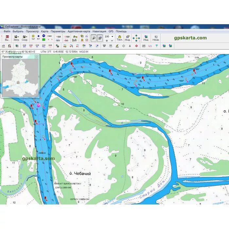Expand the 100 zoom level dropdown
Image resolution: width=229 pixels, height=229 pixels.
point(112,37)
